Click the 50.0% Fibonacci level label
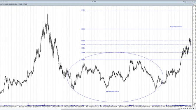This screenshot has width=196, height=110. click(x=83, y=45)
